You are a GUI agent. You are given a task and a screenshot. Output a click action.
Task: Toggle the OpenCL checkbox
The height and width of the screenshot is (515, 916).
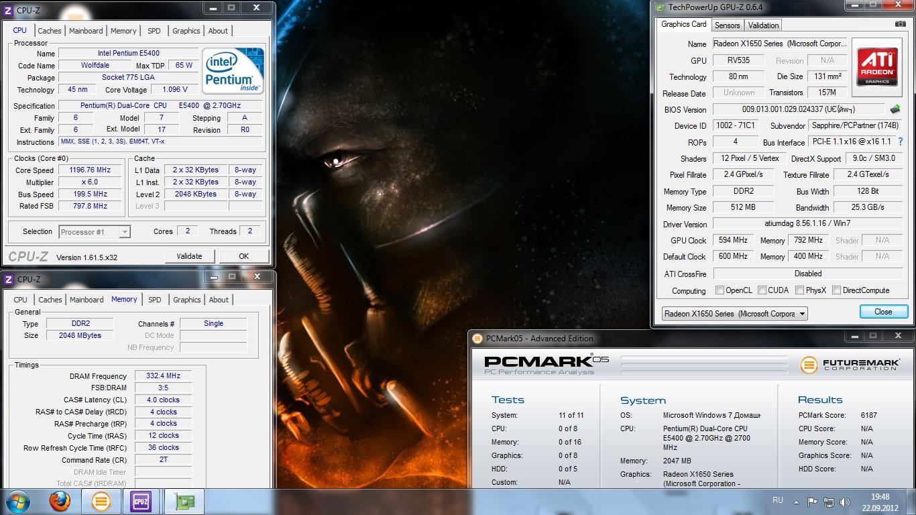coord(720,290)
